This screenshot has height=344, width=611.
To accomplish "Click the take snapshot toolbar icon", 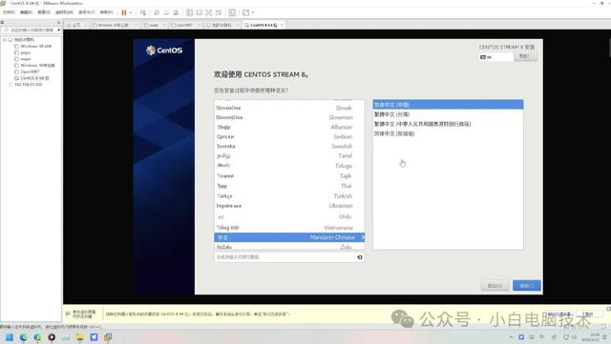I will point(157,12).
